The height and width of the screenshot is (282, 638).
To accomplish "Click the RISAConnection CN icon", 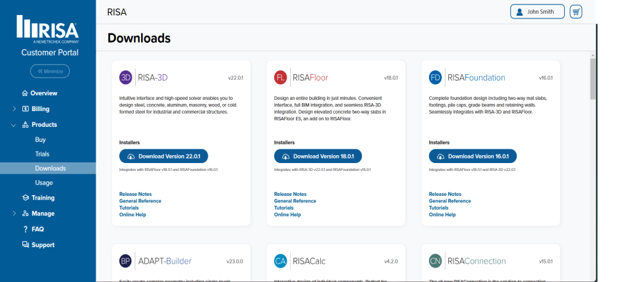I will tap(436, 261).
